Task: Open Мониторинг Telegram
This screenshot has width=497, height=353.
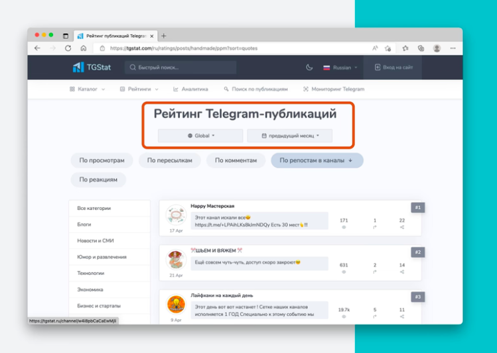Action: (334, 89)
